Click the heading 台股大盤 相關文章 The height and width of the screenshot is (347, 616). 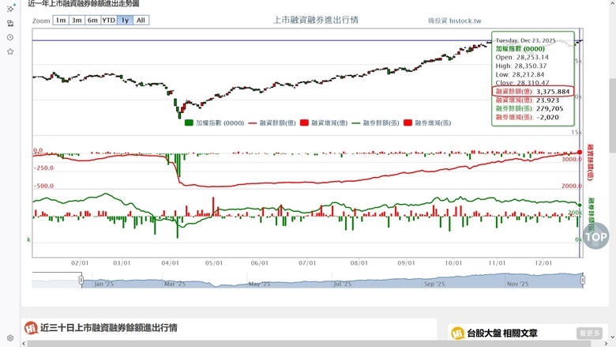[x=502, y=334]
